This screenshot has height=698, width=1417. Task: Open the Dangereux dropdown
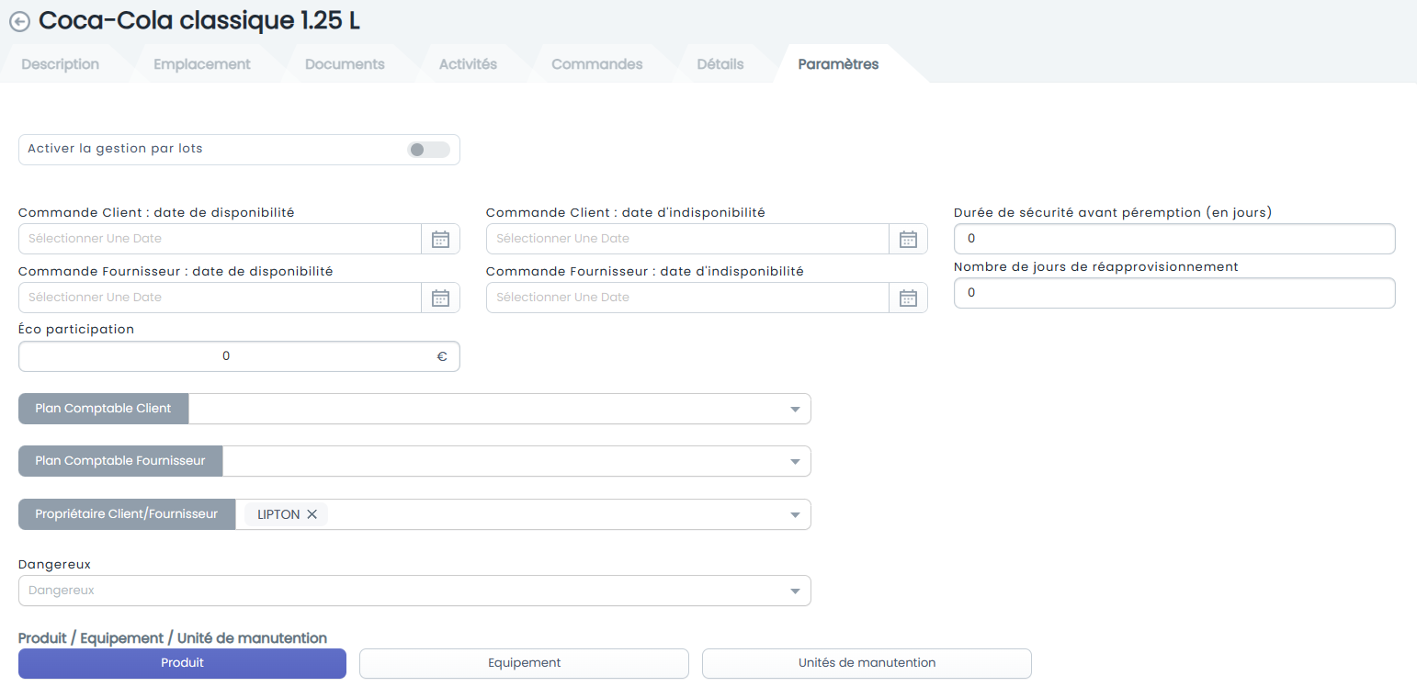coord(414,591)
